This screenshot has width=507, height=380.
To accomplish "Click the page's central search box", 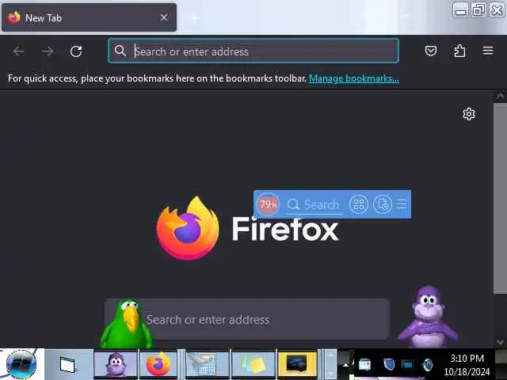I will (247, 319).
